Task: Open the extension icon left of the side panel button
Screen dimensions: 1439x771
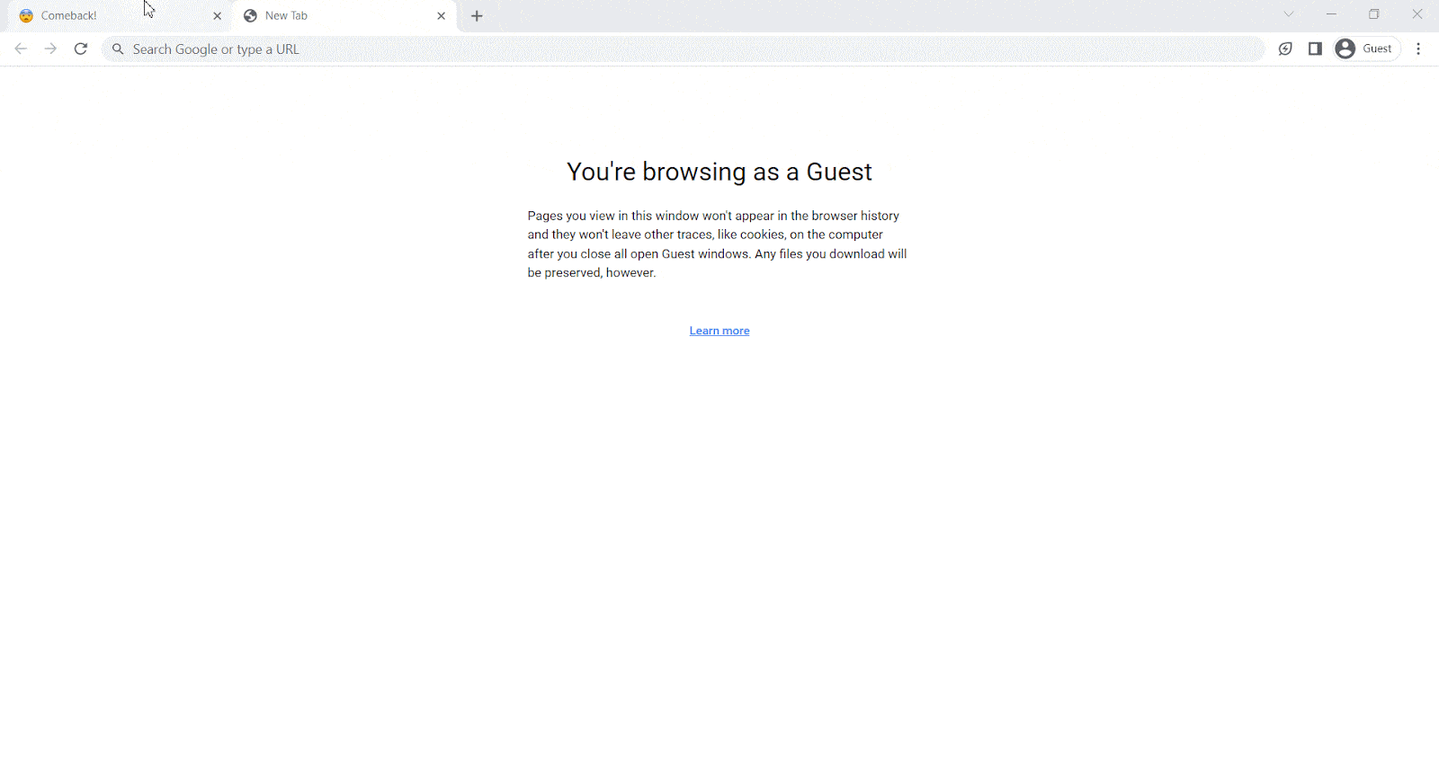Action: pos(1285,49)
